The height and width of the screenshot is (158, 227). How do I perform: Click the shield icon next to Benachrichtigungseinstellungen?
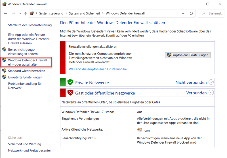tap(4, 49)
